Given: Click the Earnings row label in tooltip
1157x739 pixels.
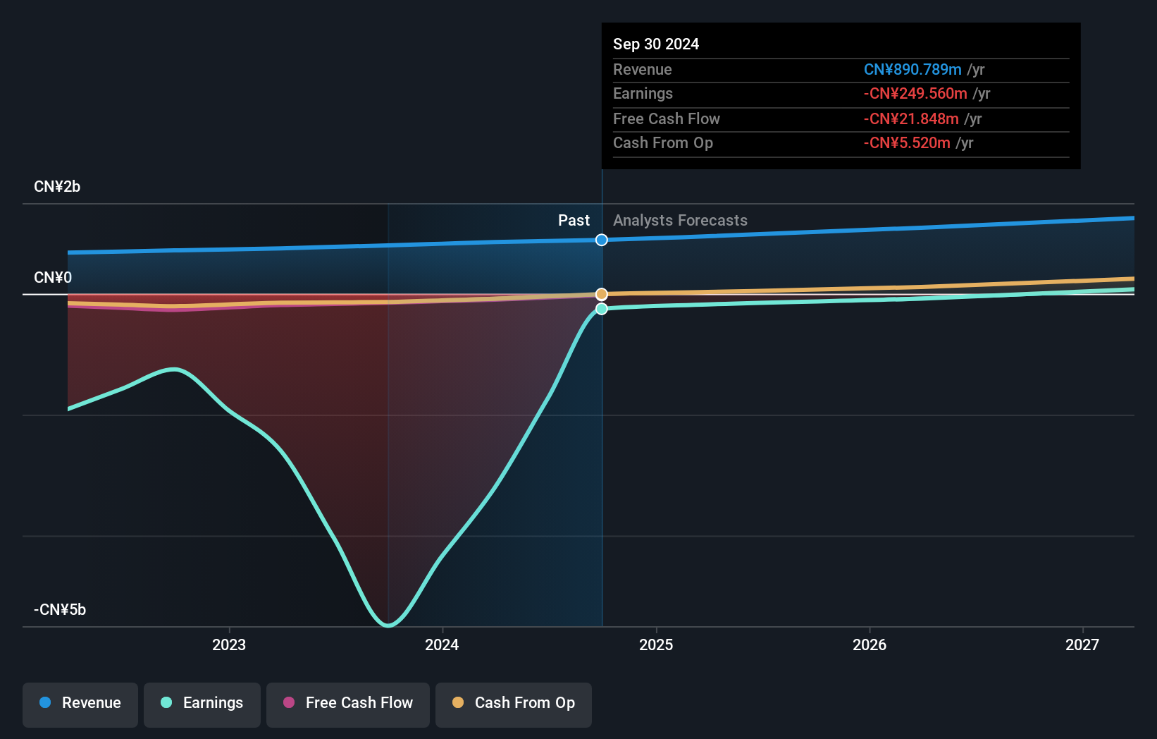Looking at the screenshot, I should [643, 93].
